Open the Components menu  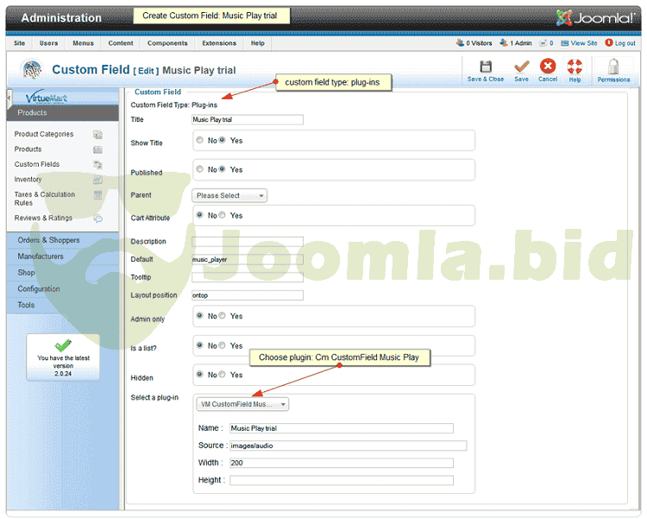tap(167, 43)
